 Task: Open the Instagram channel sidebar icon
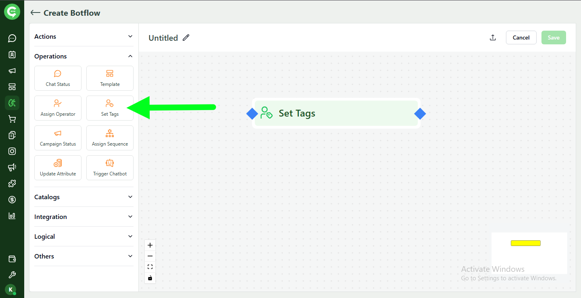pyautogui.click(x=12, y=151)
